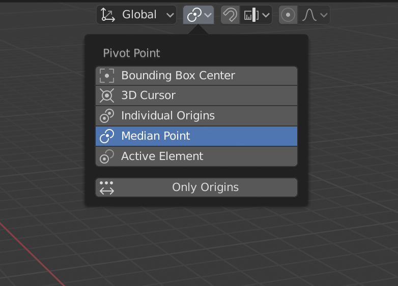Open proportional editing falloff dropdown

pos(314,15)
